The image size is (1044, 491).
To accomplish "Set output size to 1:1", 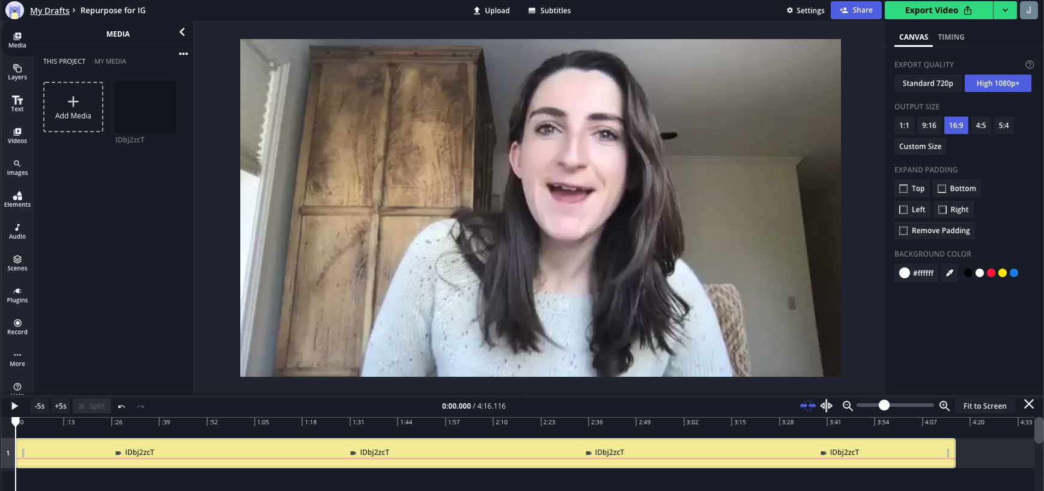I will (x=904, y=126).
